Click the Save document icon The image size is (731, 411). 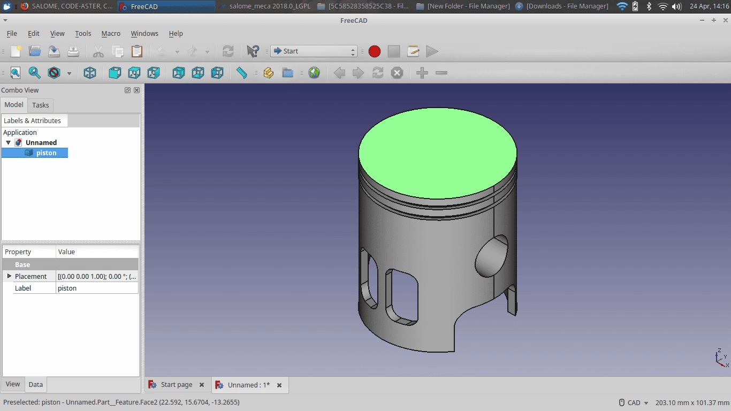(54, 51)
